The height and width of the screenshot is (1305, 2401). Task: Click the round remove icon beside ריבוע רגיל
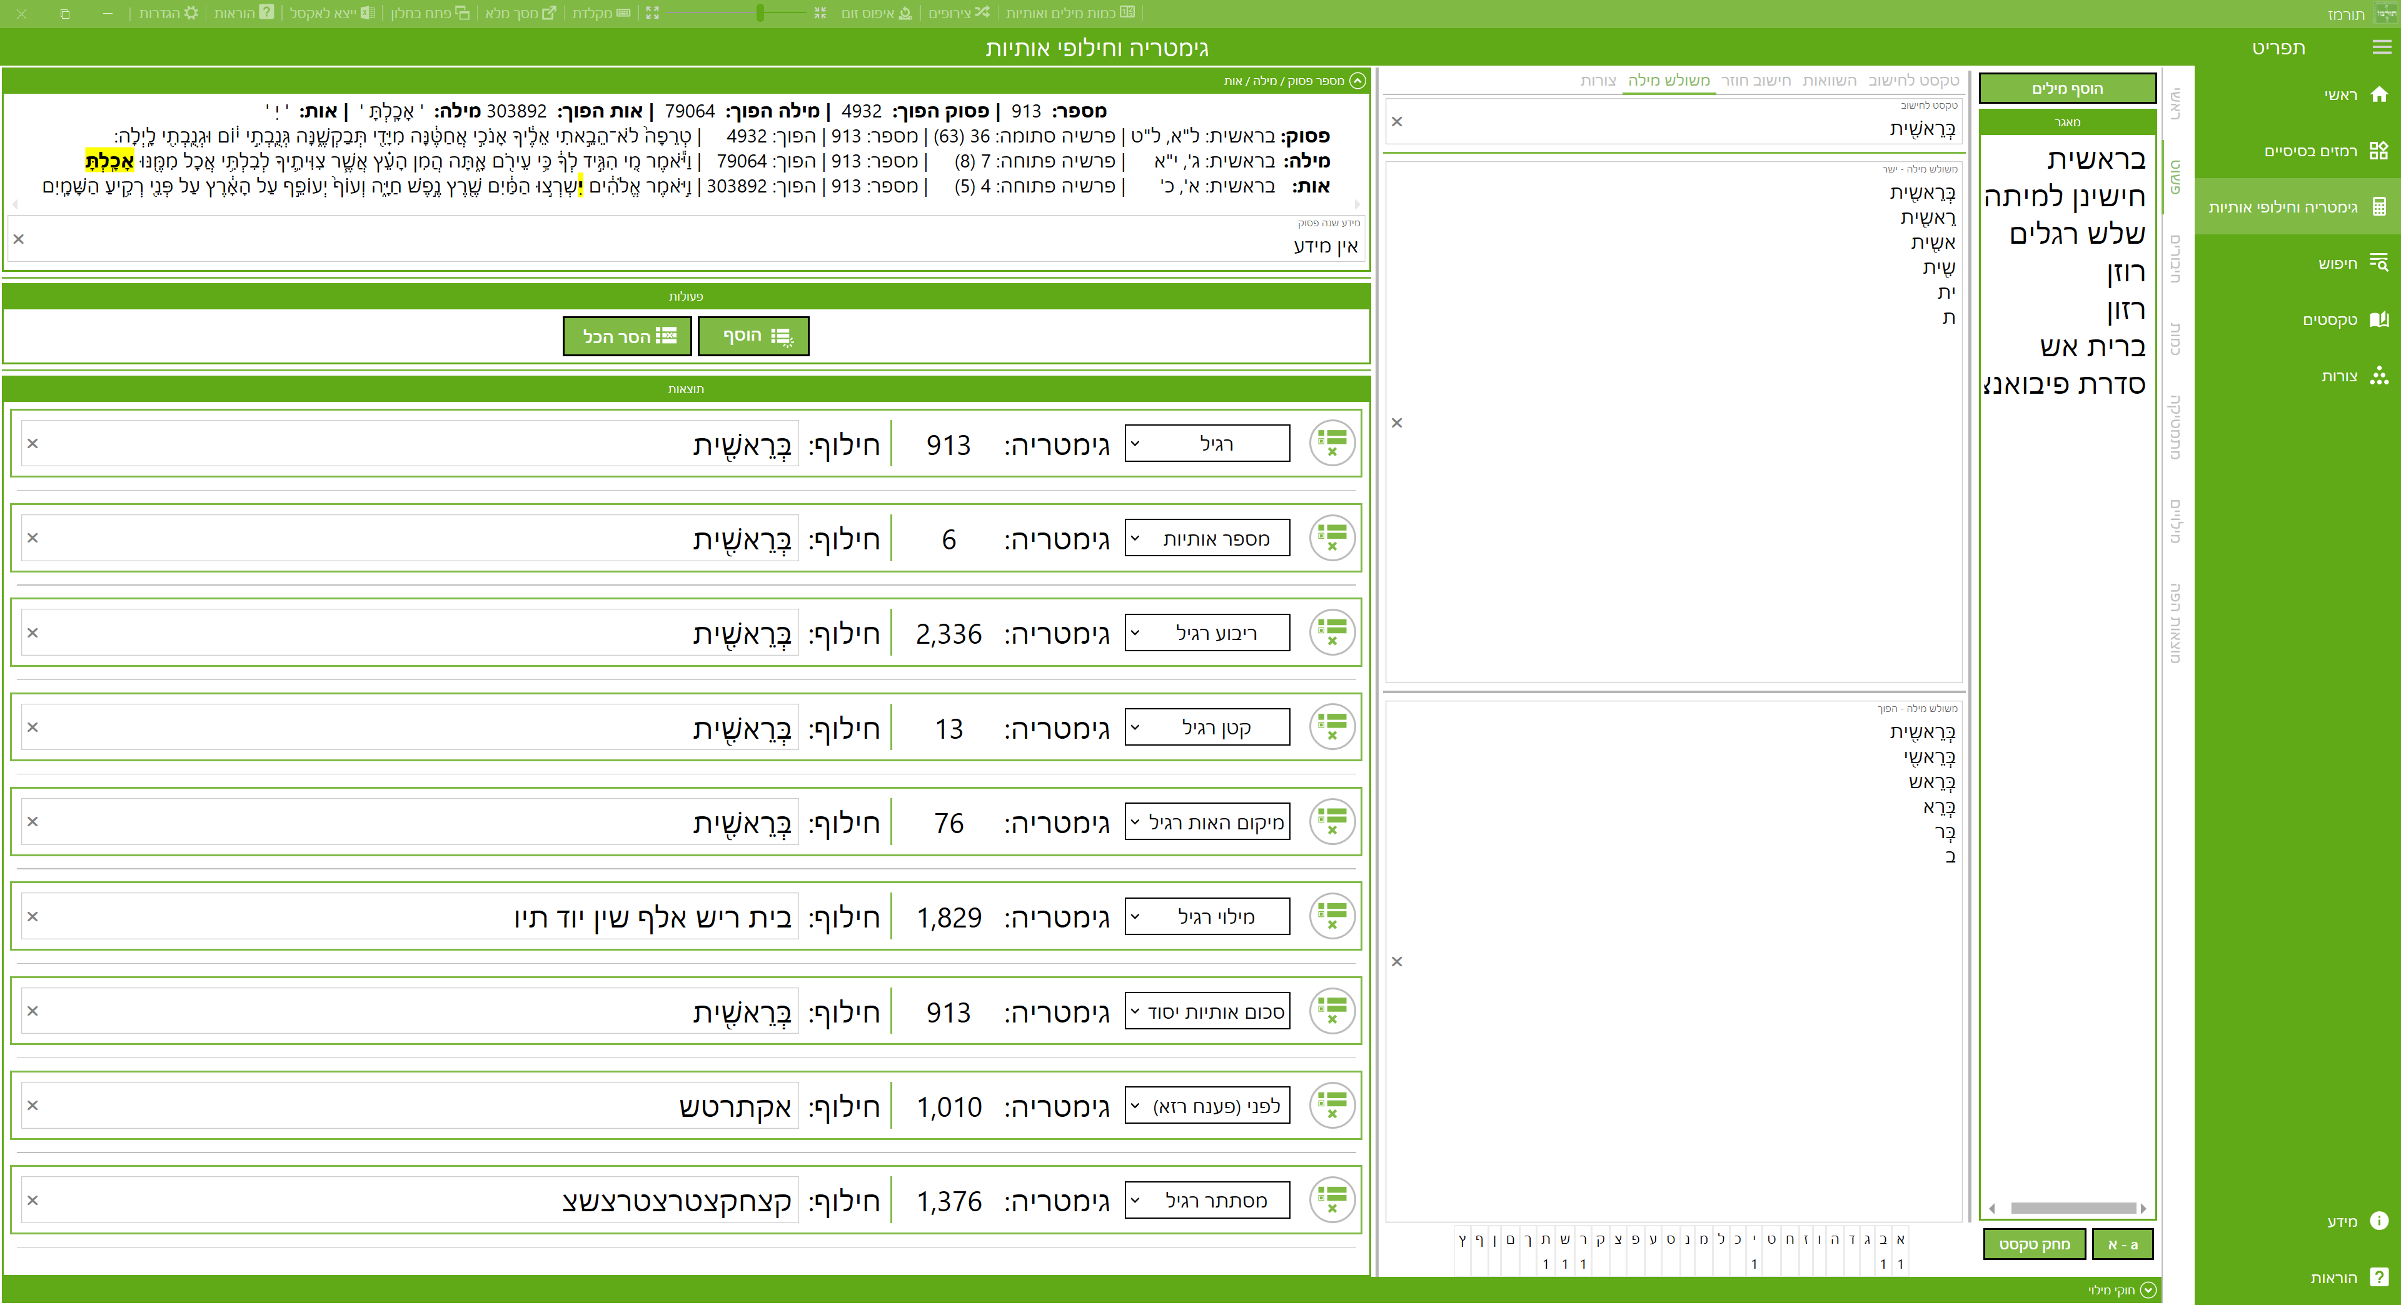[1332, 632]
